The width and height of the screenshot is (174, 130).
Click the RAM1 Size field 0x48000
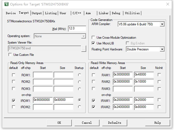[144, 75]
